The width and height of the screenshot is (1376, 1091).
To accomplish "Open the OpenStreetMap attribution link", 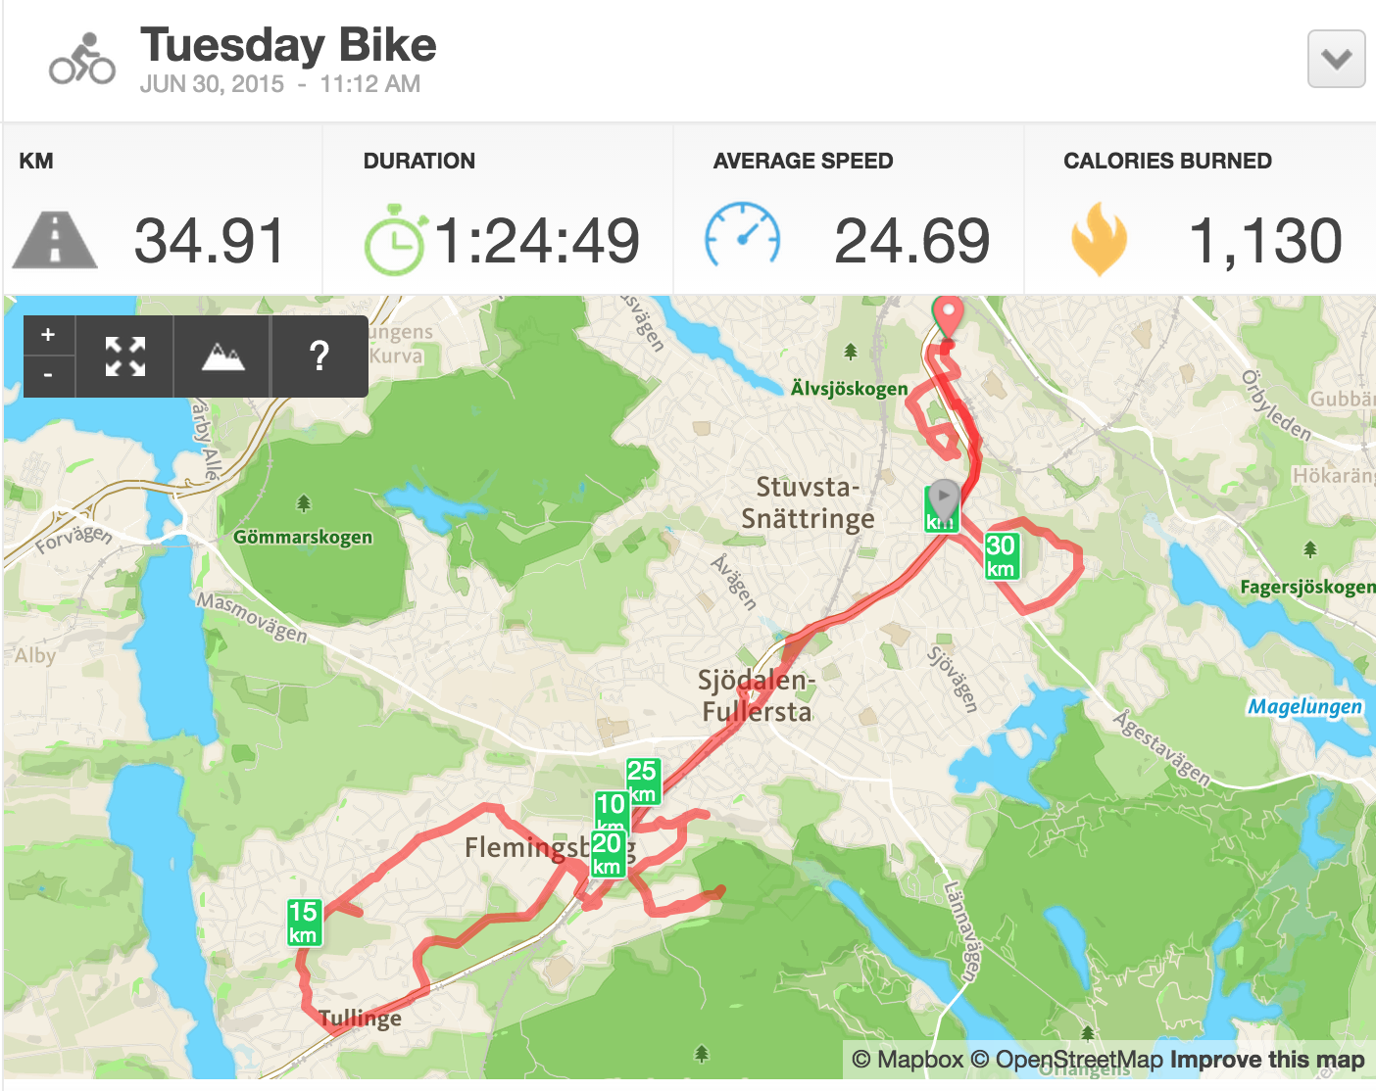I will [1066, 1060].
